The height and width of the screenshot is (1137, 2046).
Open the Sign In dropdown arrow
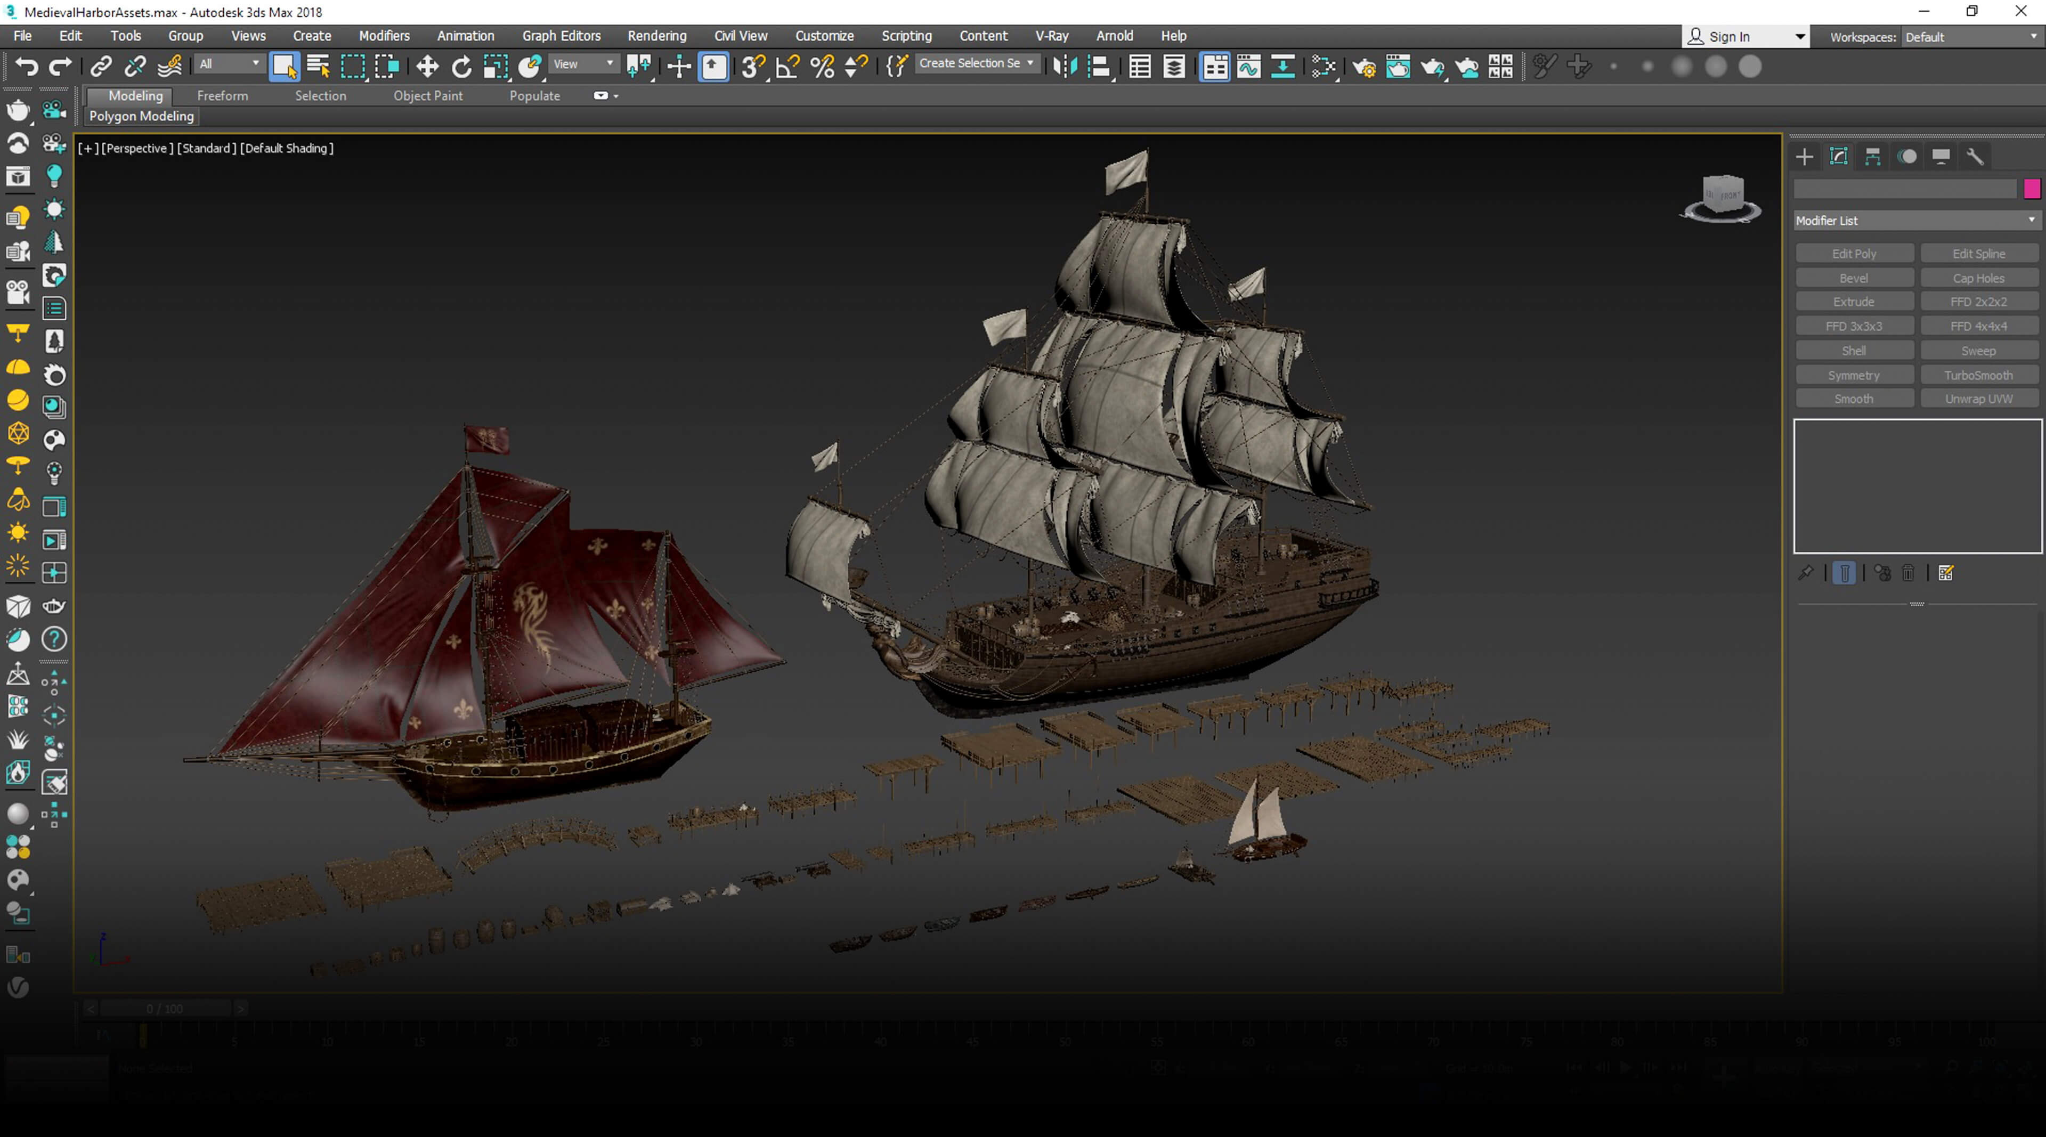pos(1800,37)
